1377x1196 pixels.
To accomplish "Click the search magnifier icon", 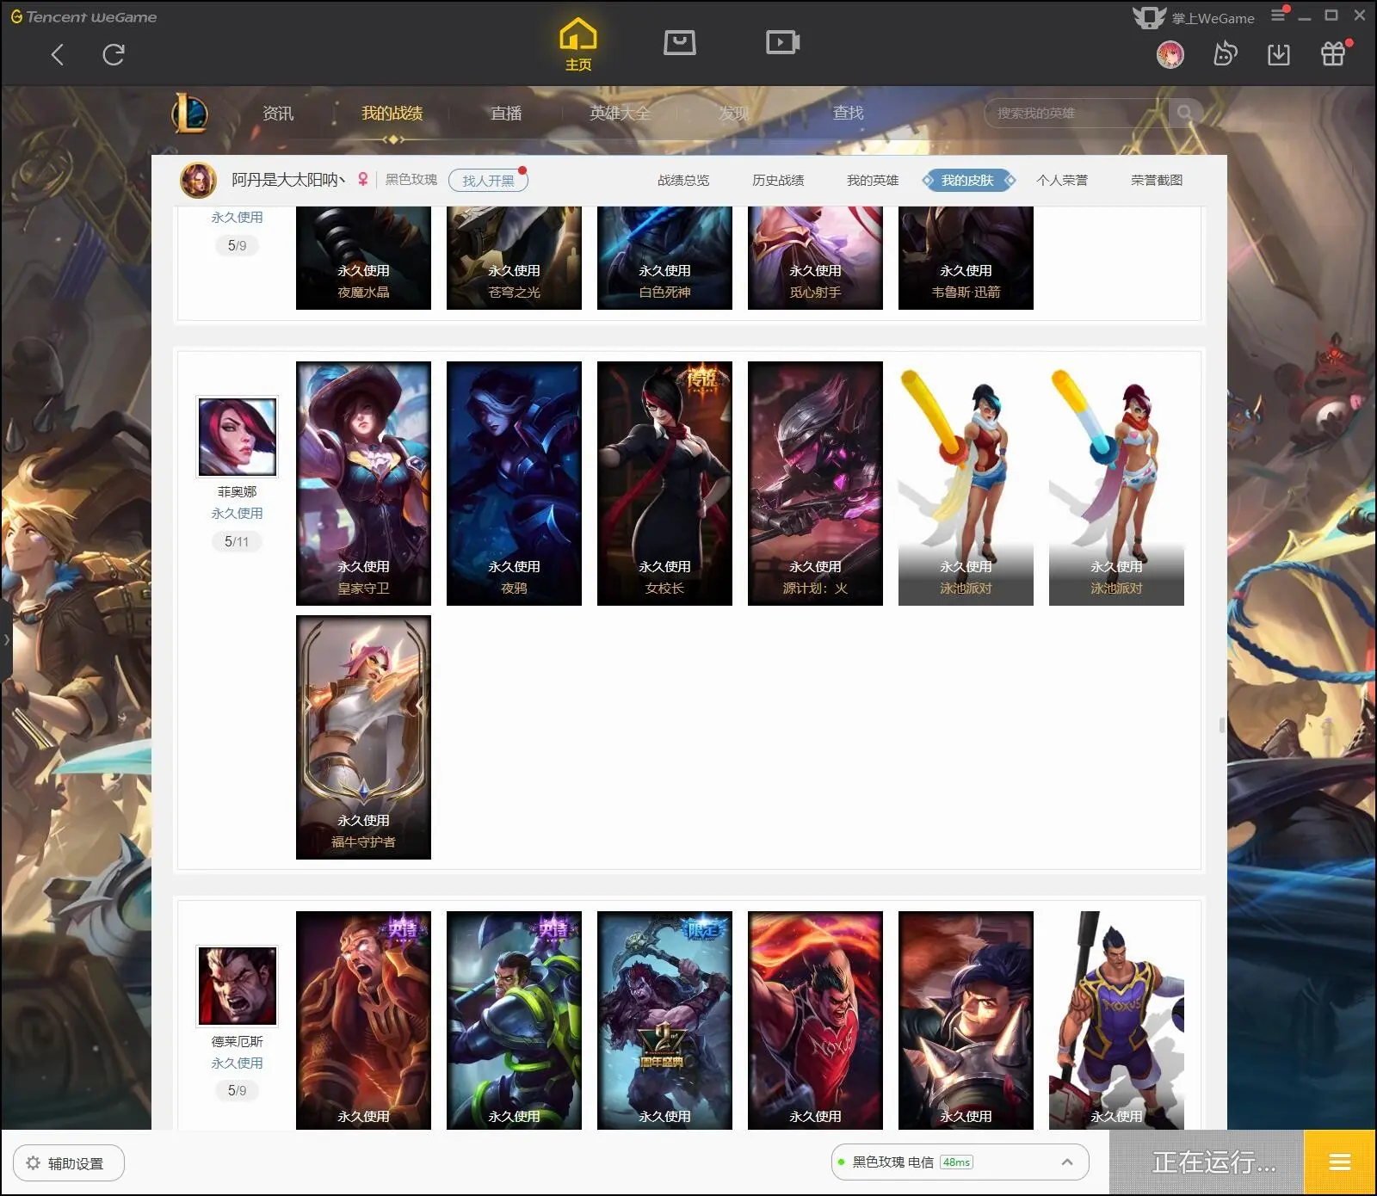I will (x=1184, y=113).
